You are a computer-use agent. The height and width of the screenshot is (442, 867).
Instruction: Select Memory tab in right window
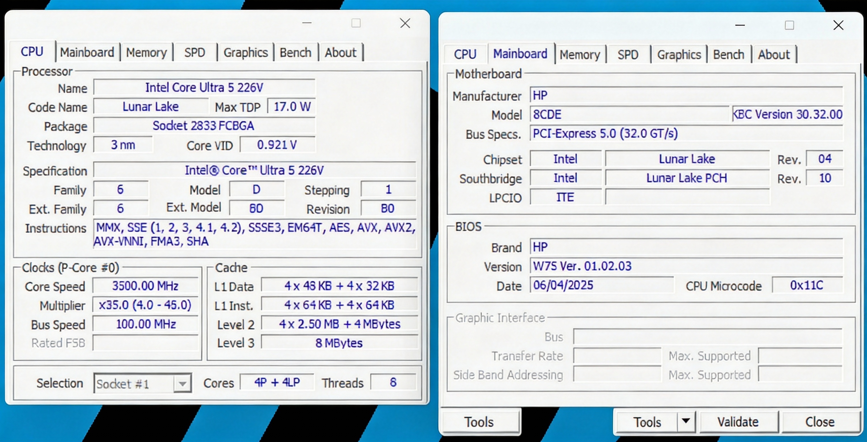coord(580,54)
